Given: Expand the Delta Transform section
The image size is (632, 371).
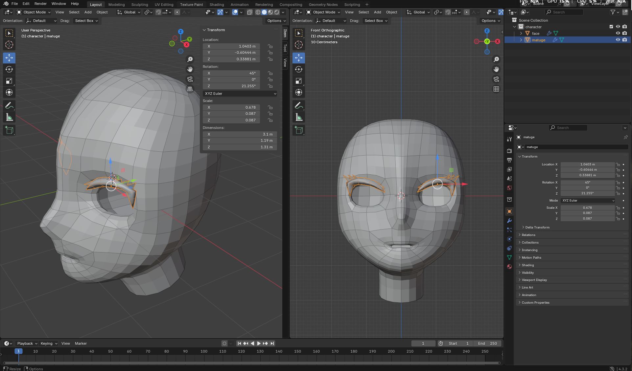Looking at the screenshot, I should (537, 227).
